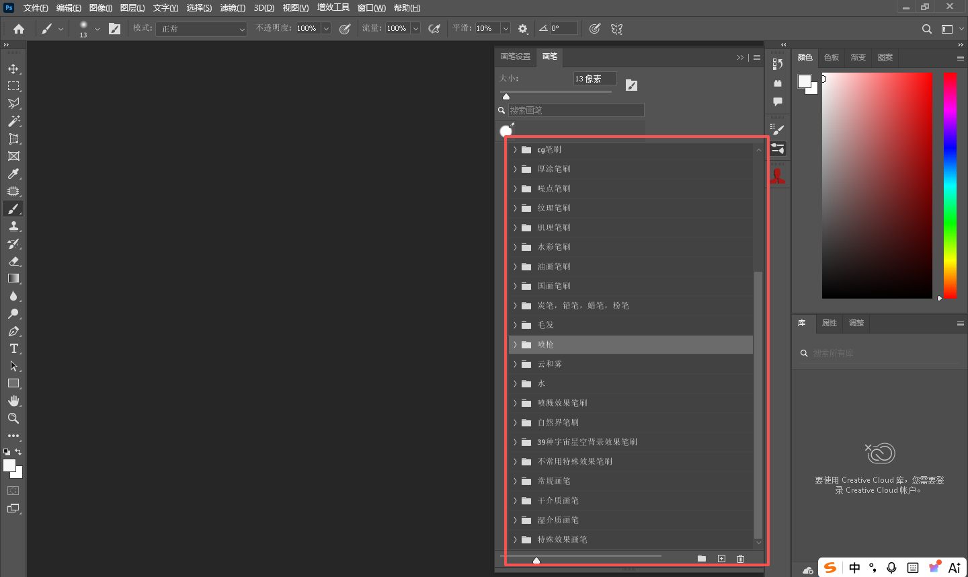Pick the Horizontal Type tool
Image resolution: width=968 pixels, height=577 pixels.
pos(13,348)
